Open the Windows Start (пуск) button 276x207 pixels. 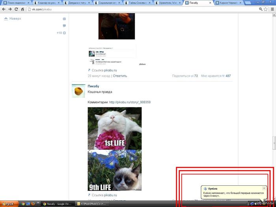(x=8, y=203)
